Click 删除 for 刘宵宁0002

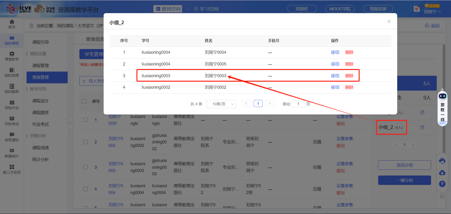pos(349,87)
